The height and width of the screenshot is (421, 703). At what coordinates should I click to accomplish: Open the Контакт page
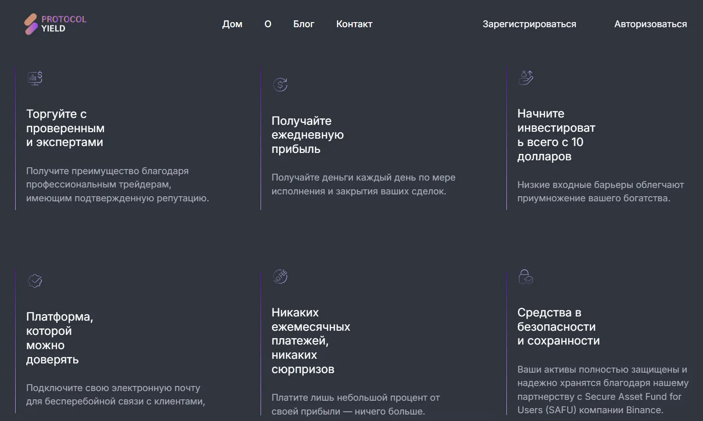click(x=354, y=24)
